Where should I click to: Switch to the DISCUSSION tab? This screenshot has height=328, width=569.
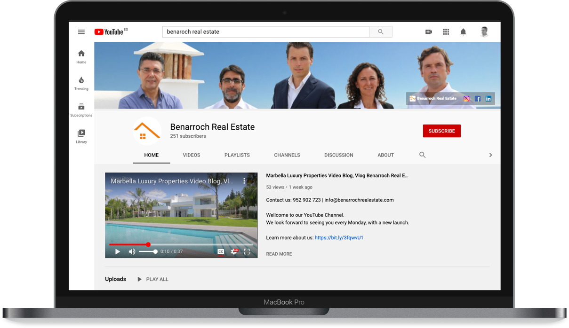339,155
